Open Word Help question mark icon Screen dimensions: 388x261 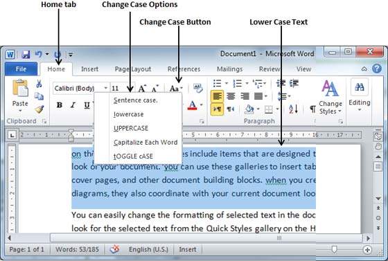point(377,69)
